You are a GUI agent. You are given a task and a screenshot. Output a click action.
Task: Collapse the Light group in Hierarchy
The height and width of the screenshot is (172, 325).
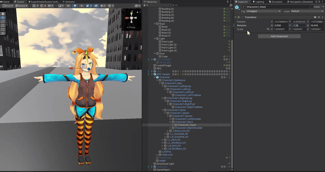(155, 38)
